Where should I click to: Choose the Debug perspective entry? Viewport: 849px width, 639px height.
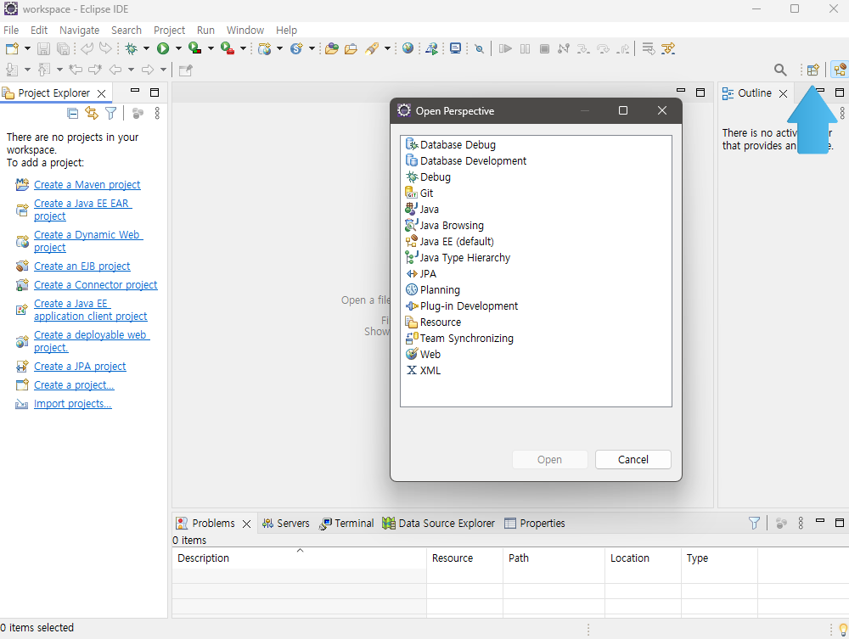coord(428,177)
